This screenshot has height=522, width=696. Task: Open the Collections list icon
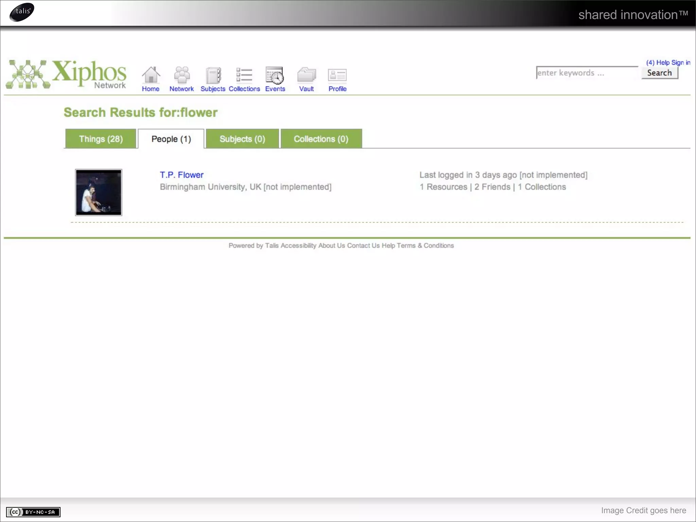[244, 75]
